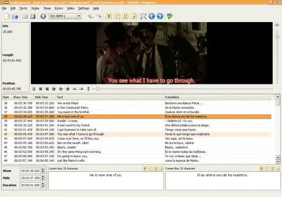Viewport: 282px width, 197px height.
Task: Click the speaker volume icon
Action: point(277,25)
